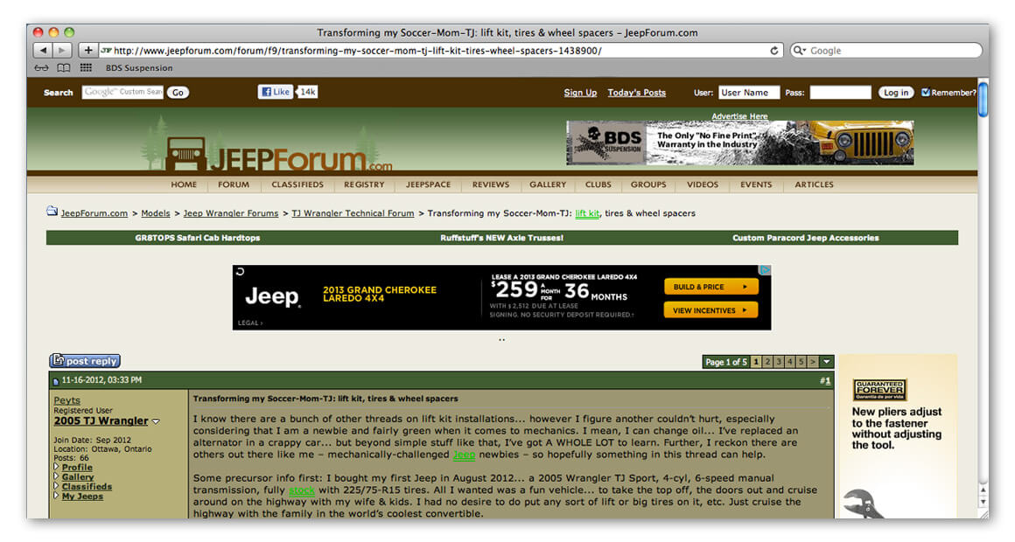Click the User Name input field
This screenshot has width=1015, height=542.
[x=745, y=93]
